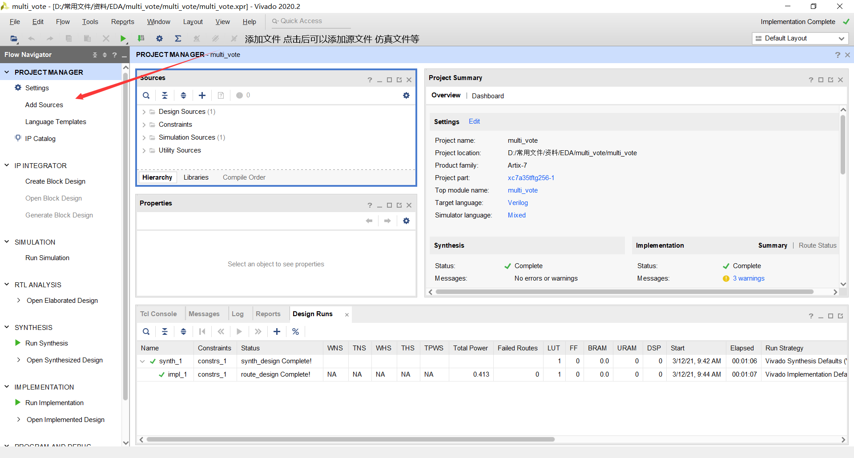
Task: Collapse synth_1 run row
Action: click(x=142, y=361)
